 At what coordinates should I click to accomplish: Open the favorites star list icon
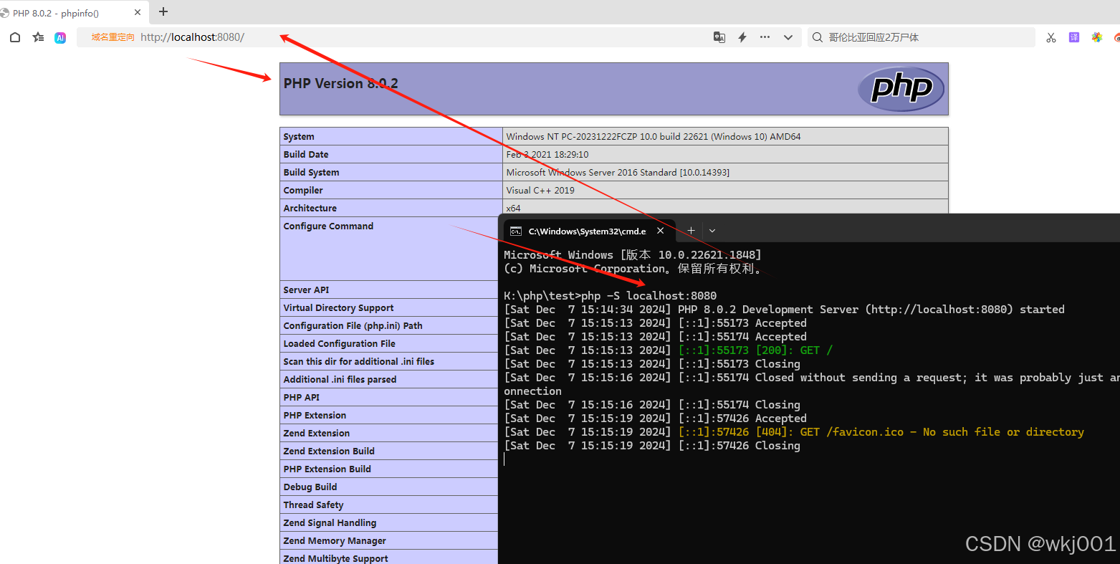coord(38,37)
